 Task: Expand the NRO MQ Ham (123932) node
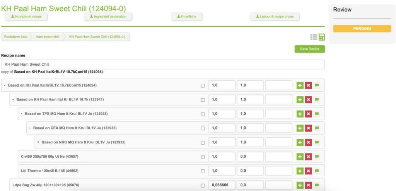pyautogui.click(x=38, y=142)
